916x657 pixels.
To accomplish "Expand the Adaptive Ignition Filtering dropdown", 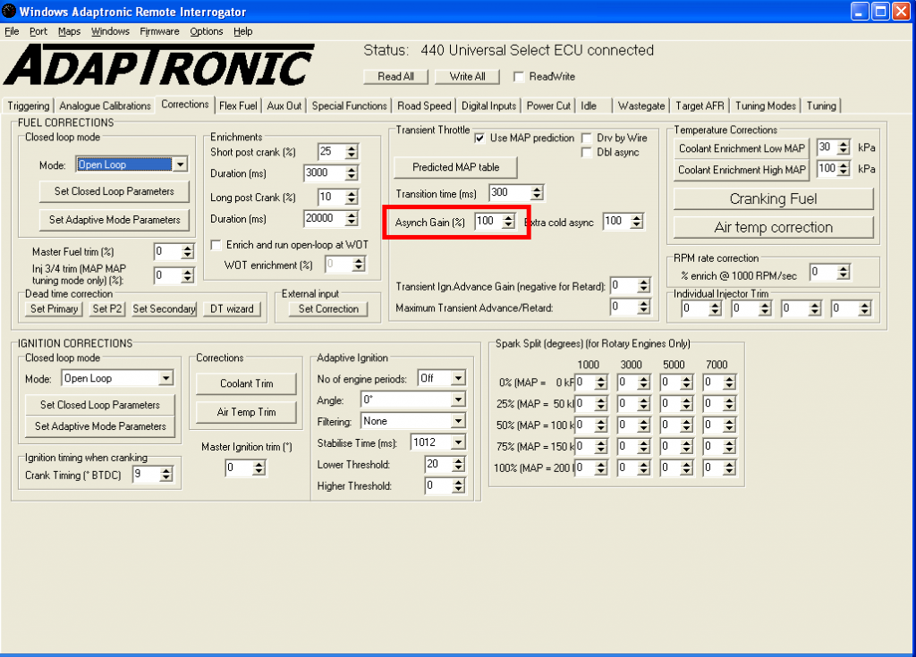I will (x=458, y=421).
